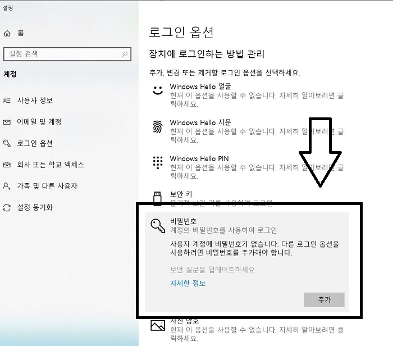Click the person-plus icon for 가족 및 다른 사용자

pos(7,186)
